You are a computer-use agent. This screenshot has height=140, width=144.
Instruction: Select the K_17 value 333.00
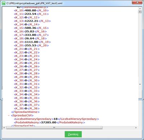click(x=30, y=35)
